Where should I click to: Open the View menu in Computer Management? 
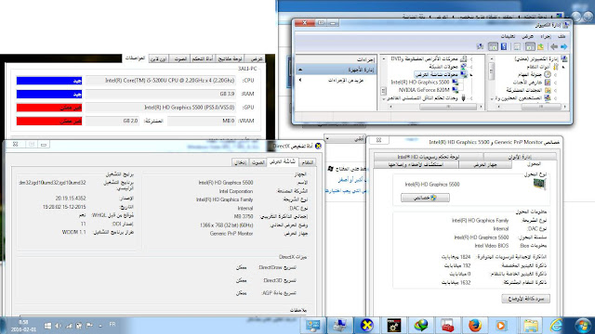pyautogui.click(x=527, y=36)
